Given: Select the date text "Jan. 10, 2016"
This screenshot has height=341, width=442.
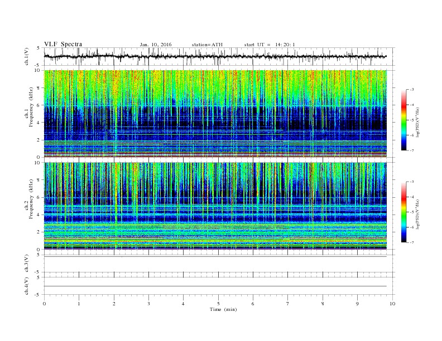Looking at the screenshot, I should [x=156, y=45].
